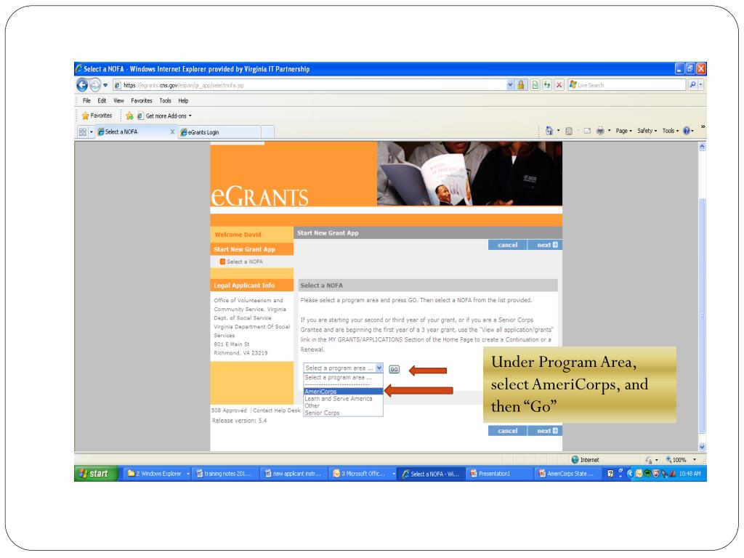This screenshot has width=744, height=558.
Task: Click the page scrollbar up arrow
Action: click(703, 147)
